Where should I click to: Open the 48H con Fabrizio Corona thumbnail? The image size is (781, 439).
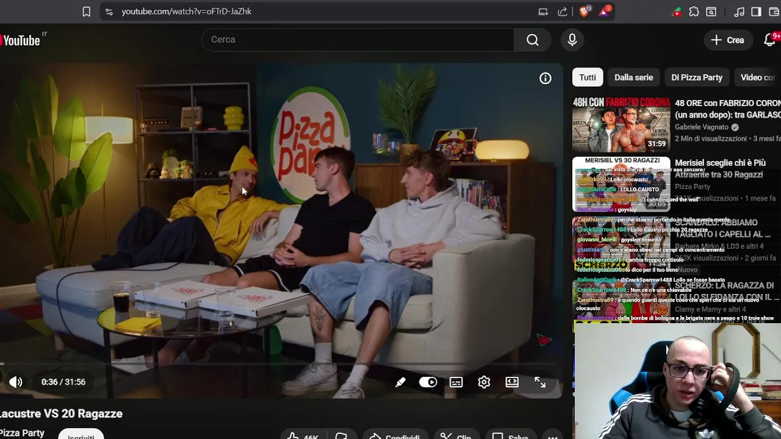click(621, 124)
